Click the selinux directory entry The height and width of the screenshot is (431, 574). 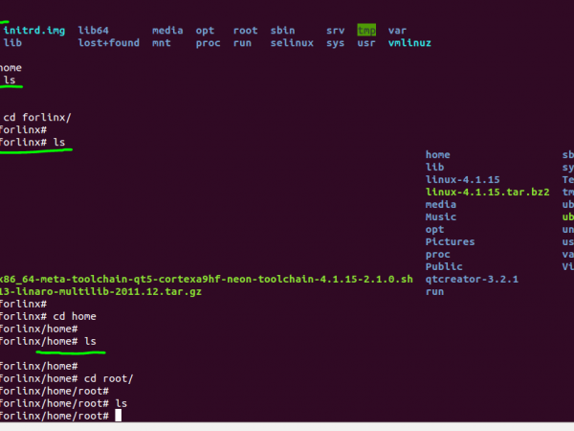292,43
